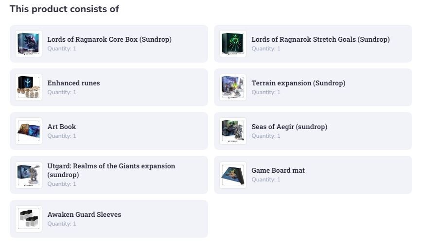Select the Terrain expansion (Sundrop) title
The height and width of the screenshot is (245, 422).
(x=299, y=83)
